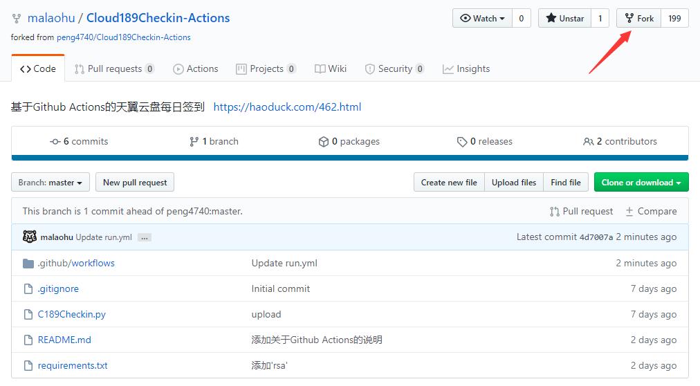Click the commits history clock icon

(55, 141)
